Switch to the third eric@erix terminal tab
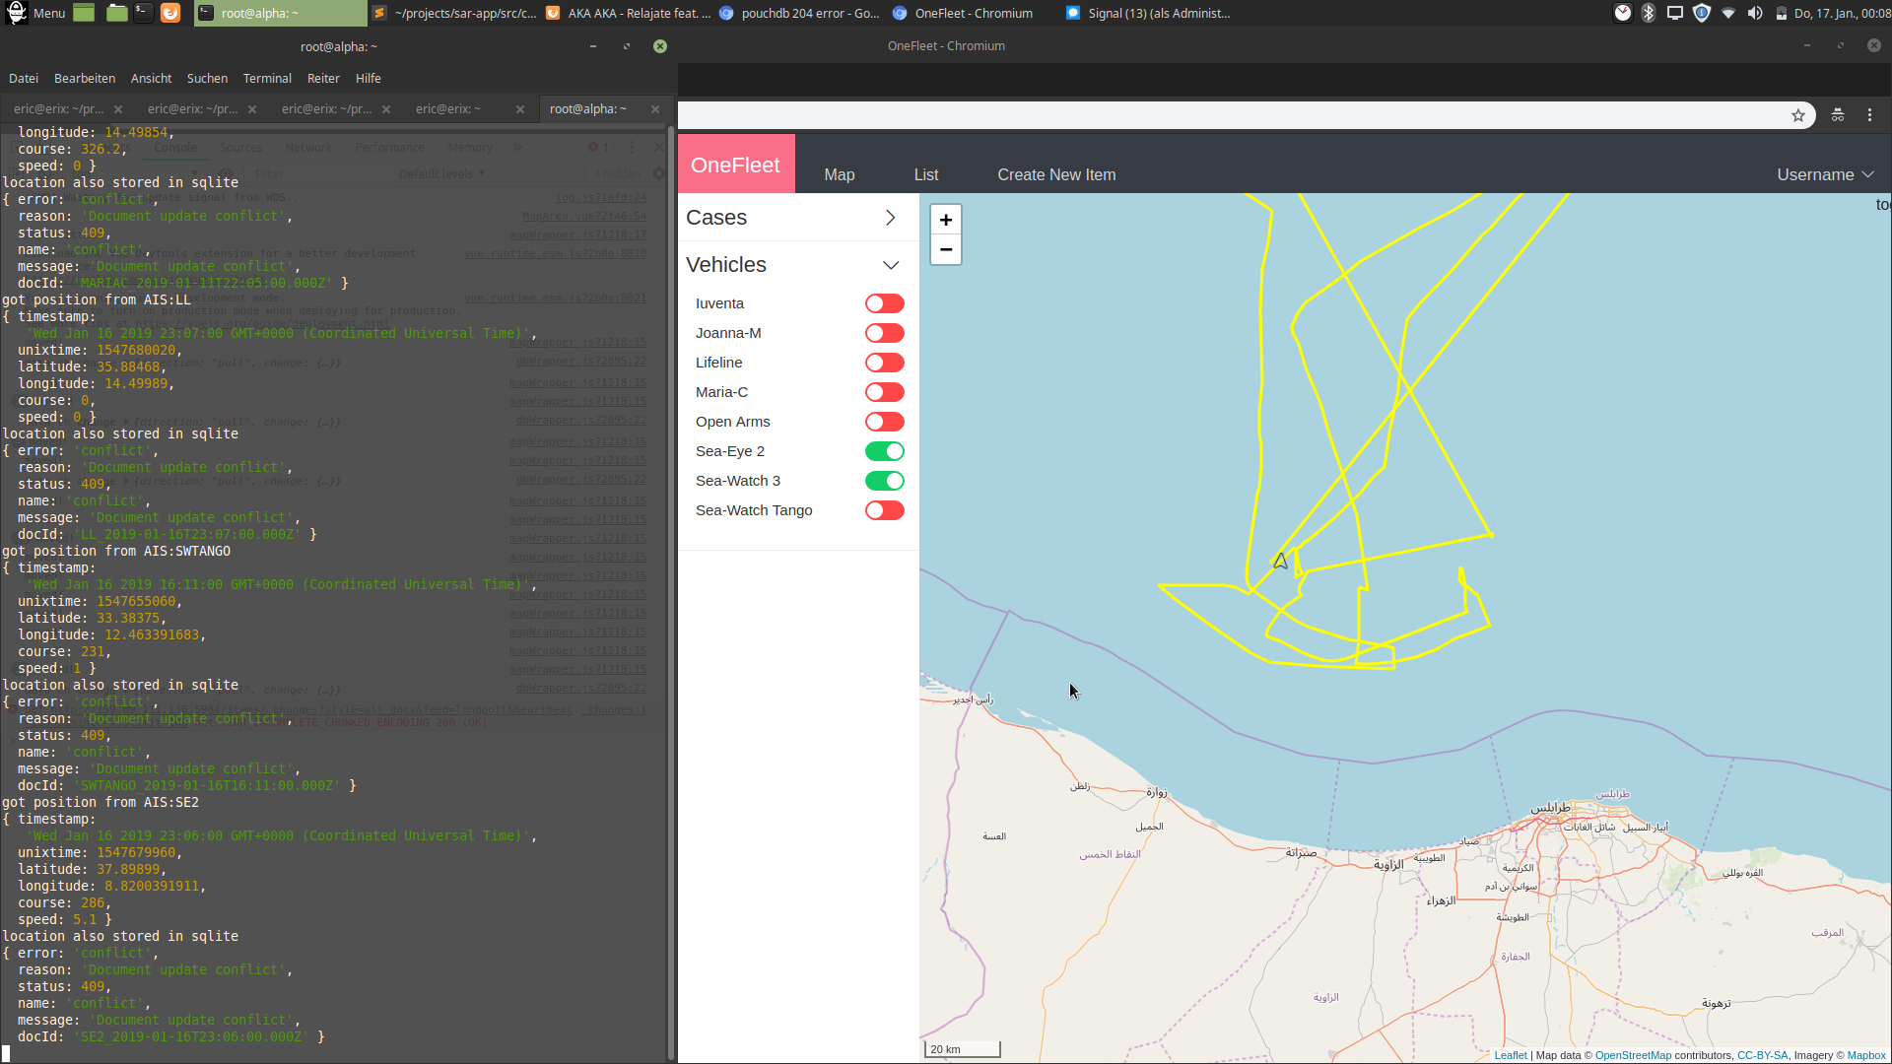 pyautogui.click(x=326, y=109)
